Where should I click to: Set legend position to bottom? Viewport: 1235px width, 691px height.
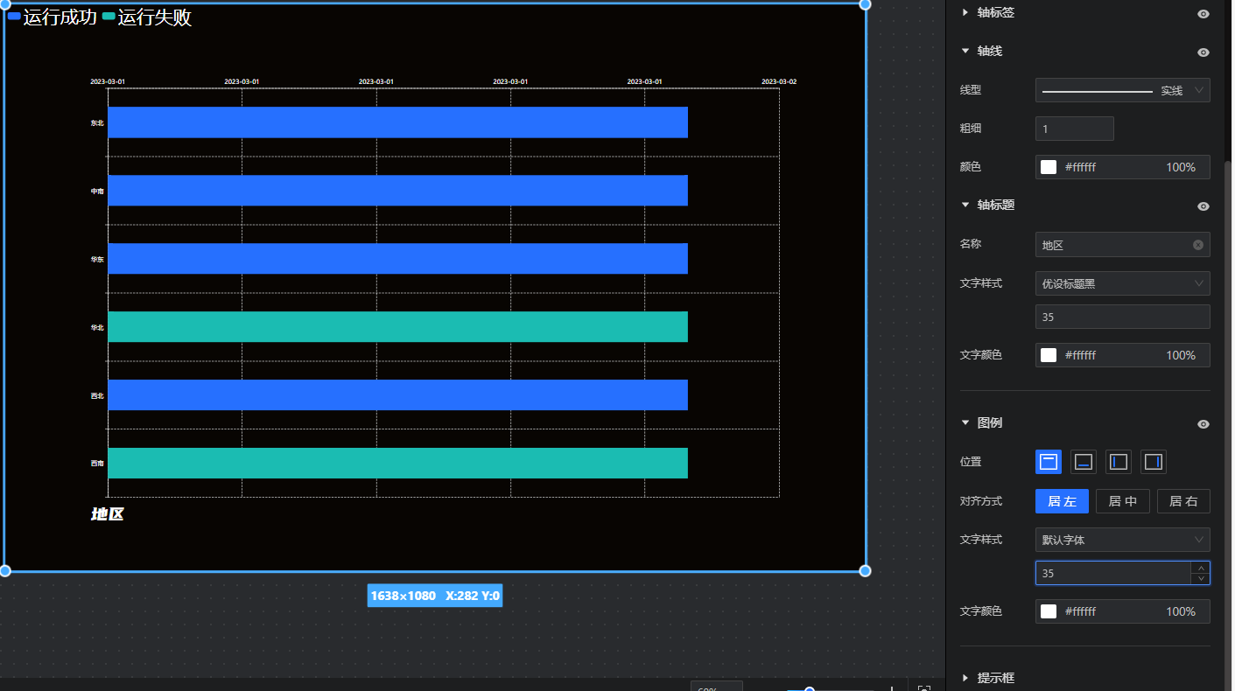(x=1083, y=462)
